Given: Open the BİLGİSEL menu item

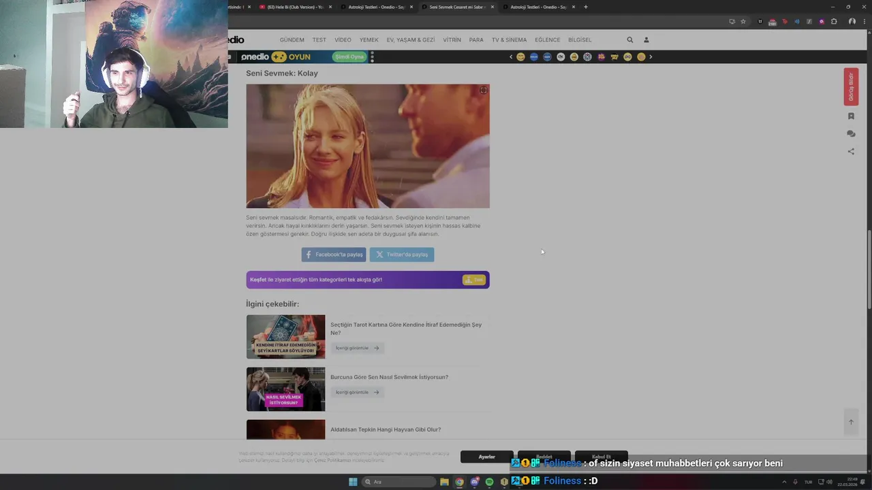Looking at the screenshot, I should [580, 40].
